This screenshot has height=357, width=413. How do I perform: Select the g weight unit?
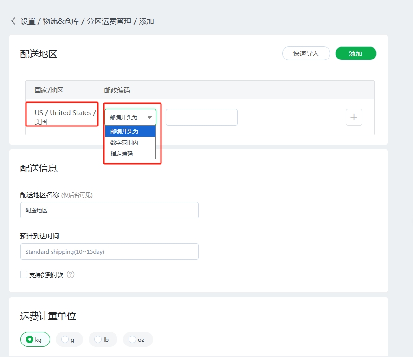pos(69,339)
